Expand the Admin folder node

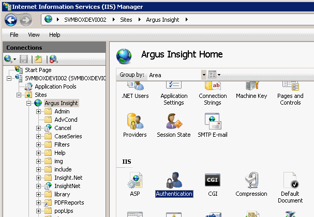click(38, 111)
